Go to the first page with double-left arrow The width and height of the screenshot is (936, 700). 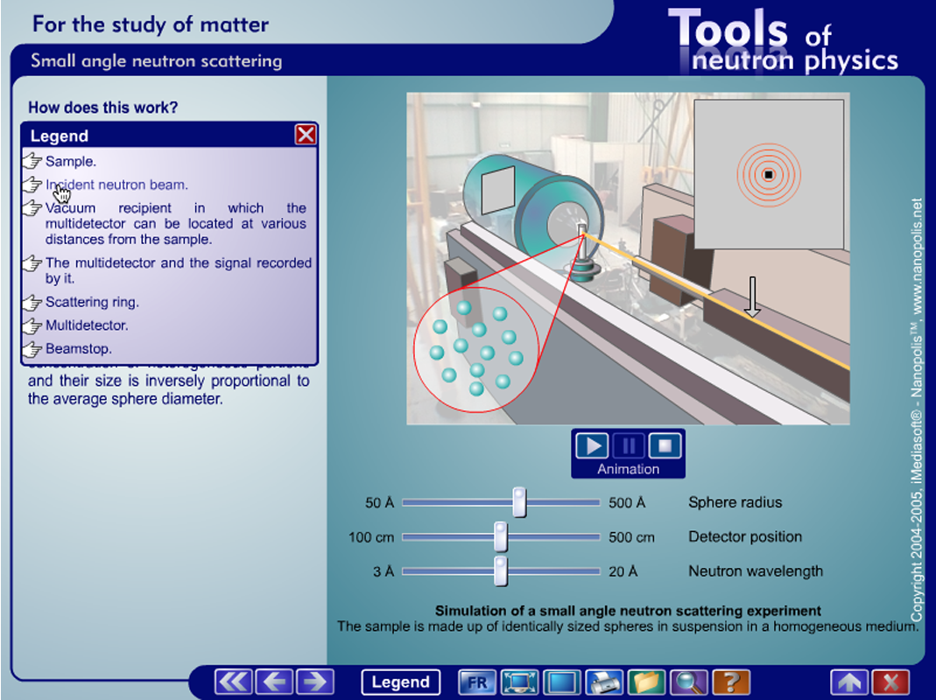click(234, 682)
